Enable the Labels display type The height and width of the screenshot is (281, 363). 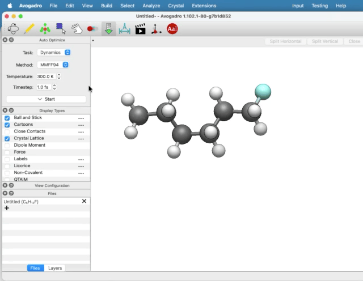(x=7, y=159)
